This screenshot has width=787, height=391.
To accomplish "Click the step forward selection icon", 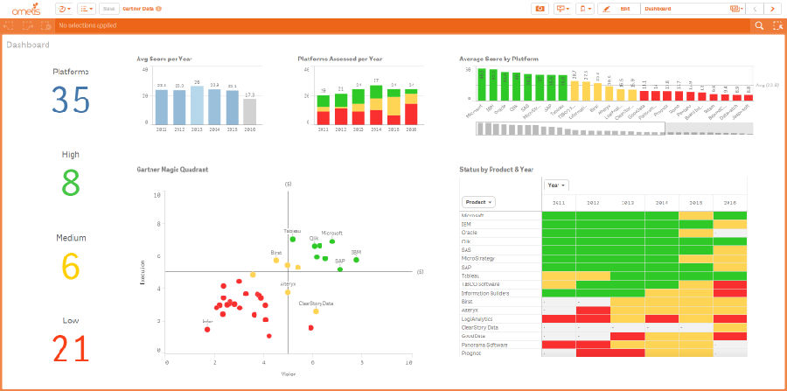I will pos(26,25).
